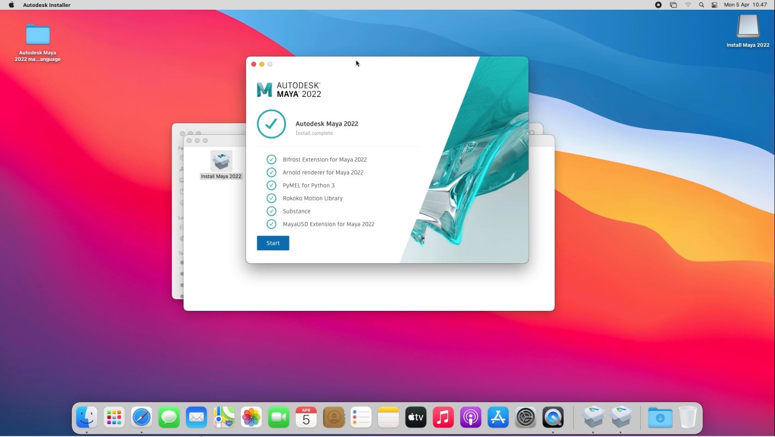Image resolution: width=775 pixels, height=437 pixels.
Task: Open Maps from the Dock
Action: [224, 418]
